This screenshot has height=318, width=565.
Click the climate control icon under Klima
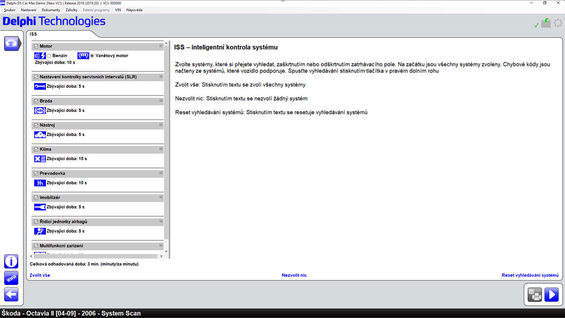(39, 158)
